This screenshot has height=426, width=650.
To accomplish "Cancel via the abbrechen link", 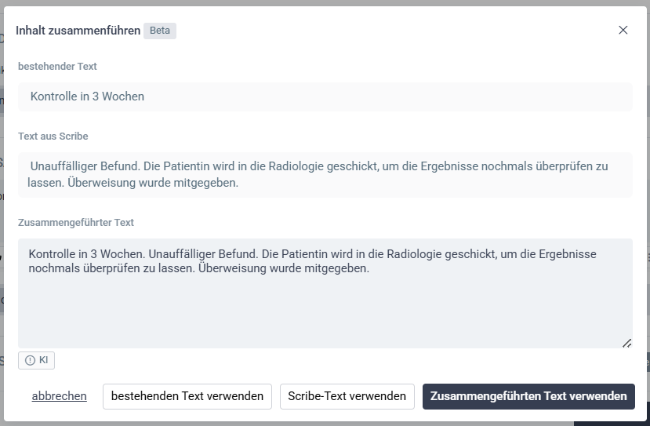I will (60, 396).
